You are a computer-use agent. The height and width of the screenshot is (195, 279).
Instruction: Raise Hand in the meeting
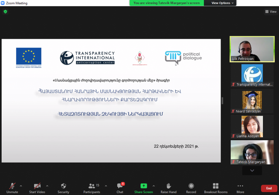169,188
